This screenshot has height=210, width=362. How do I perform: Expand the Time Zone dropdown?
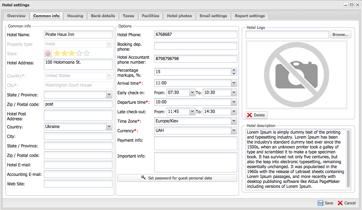tap(234, 121)
